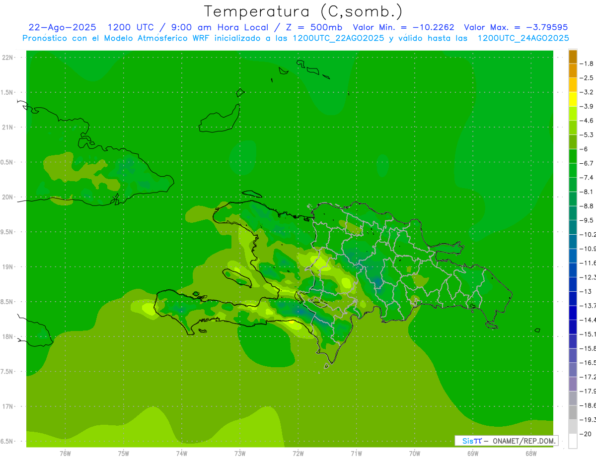Click the '73W' longitude label

[240, 454]
